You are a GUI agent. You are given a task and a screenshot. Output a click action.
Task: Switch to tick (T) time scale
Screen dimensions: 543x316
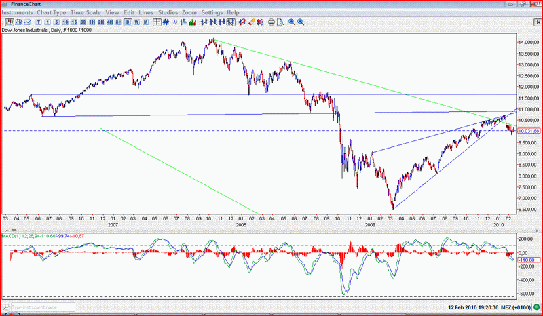tap(39, 22)
